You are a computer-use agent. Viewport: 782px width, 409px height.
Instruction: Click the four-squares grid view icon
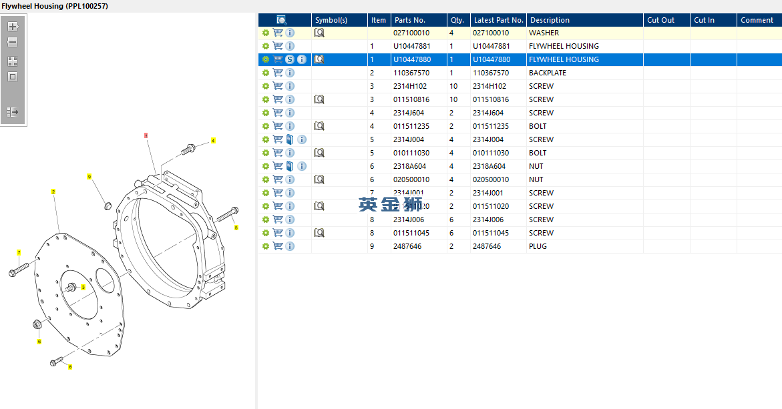coord(13,61)
